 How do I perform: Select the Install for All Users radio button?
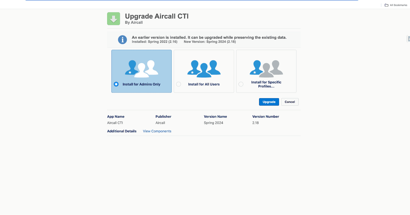pyautogui.click(x=179, y=84)
